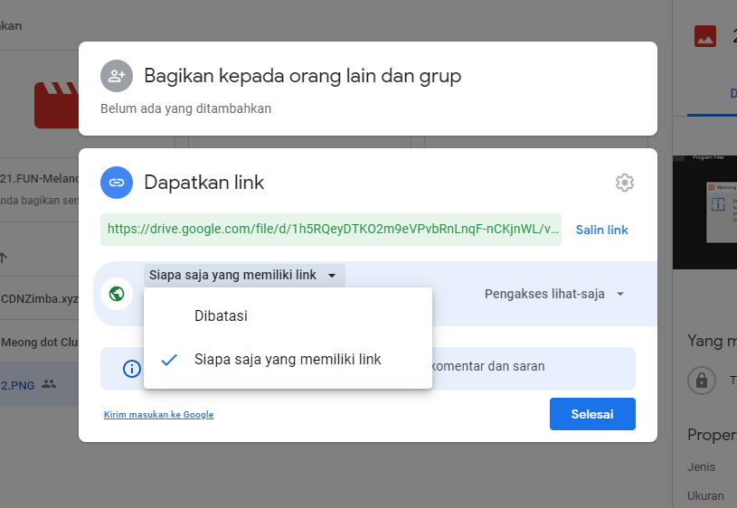Select the 21.FUN-Melanc file in background

[39, 190]
